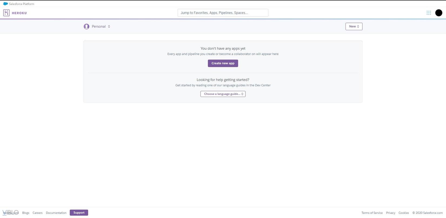Screen dimensions: 446x218
Task: Open the Terms of Service link
Action: click(x=372, y=213)
